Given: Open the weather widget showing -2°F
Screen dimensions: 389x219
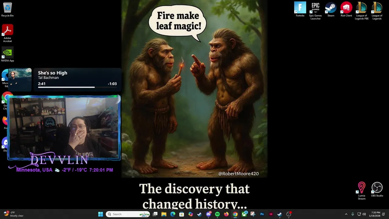Looking at the screenshot, I should click(x=14, y=214).
